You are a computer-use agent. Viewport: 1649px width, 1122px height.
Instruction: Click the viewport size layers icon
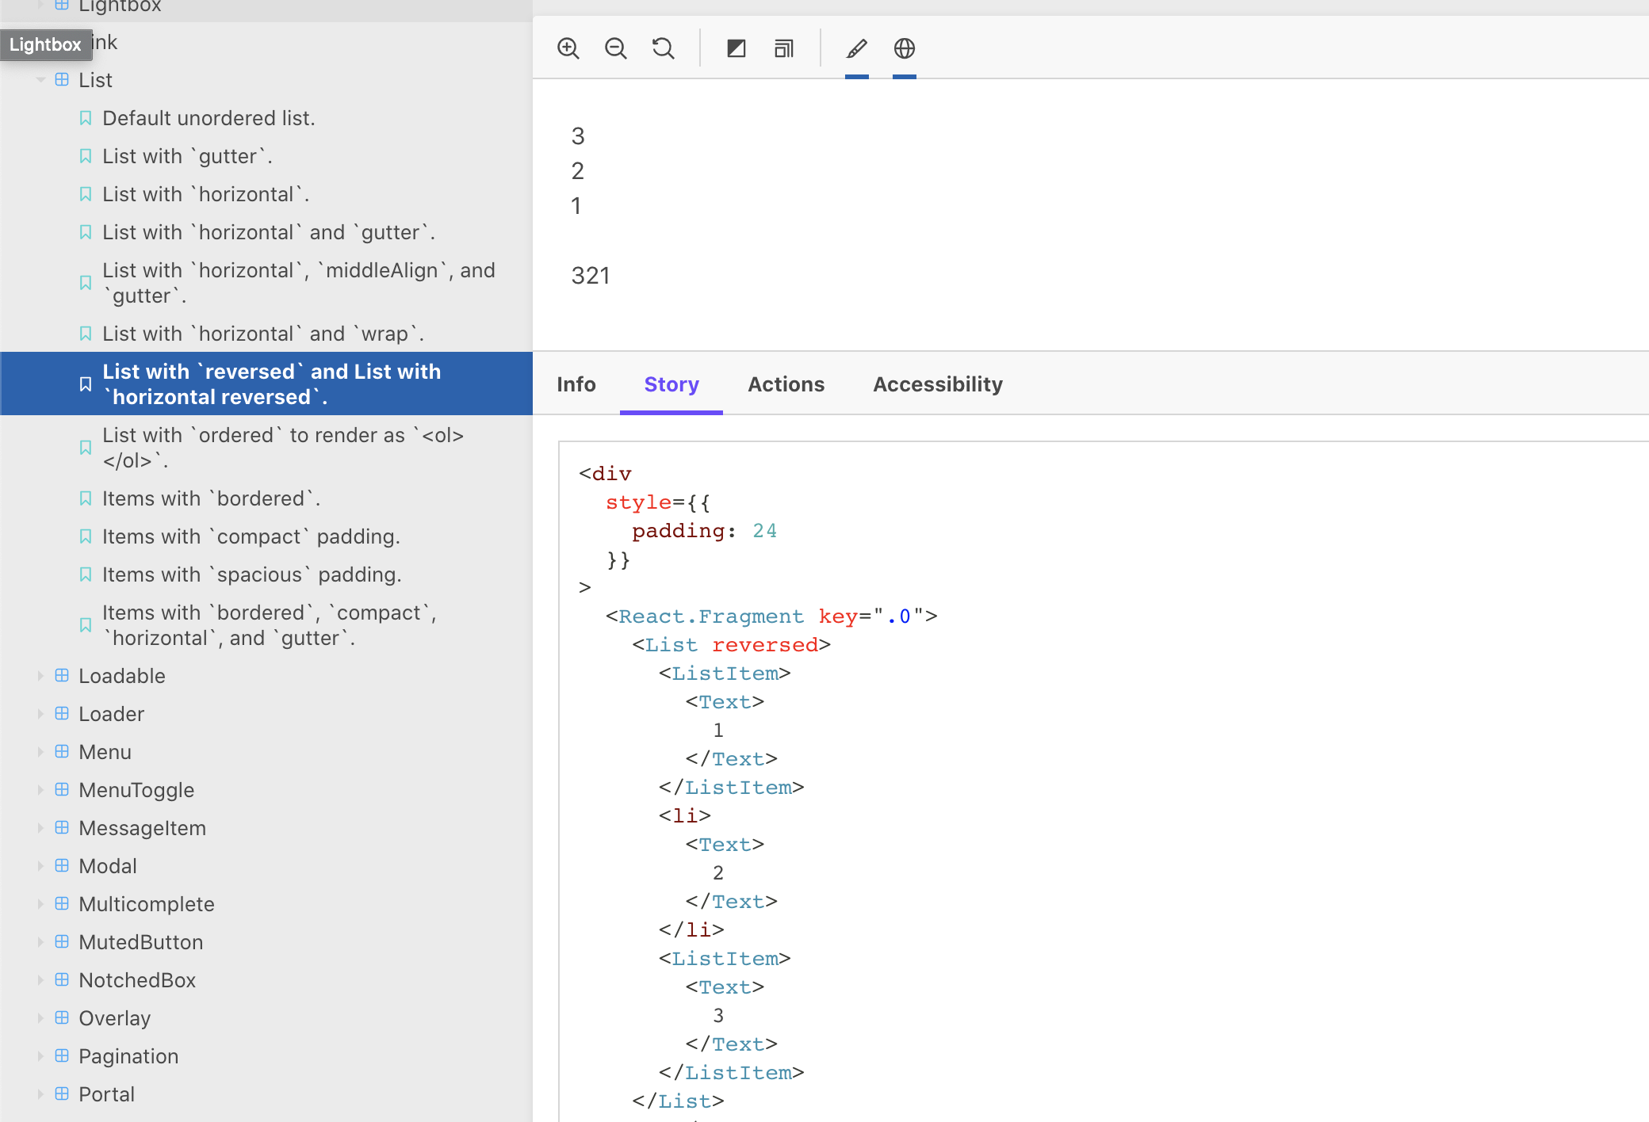click(783, 48)
